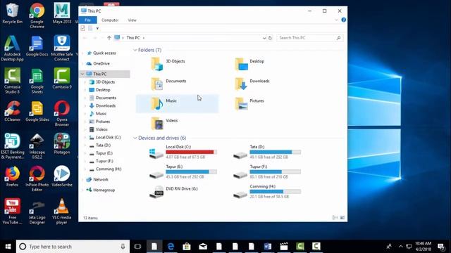Select Inkscape desktop icon

pyautogui.click(x=37, y=146)
